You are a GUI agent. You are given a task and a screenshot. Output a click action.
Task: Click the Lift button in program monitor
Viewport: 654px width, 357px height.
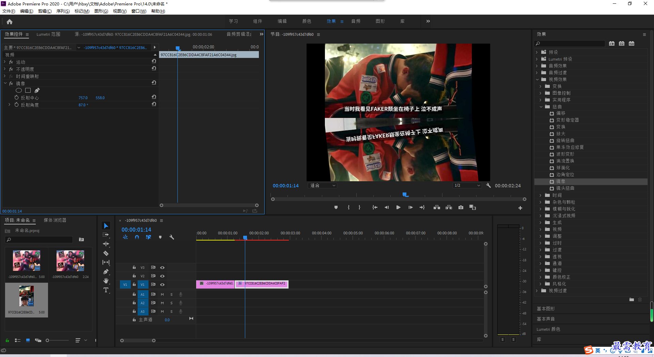tap(437, 207)
